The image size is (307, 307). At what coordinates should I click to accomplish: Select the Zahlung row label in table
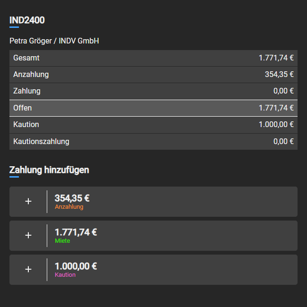pyautogui.click(x=27, y=91)
